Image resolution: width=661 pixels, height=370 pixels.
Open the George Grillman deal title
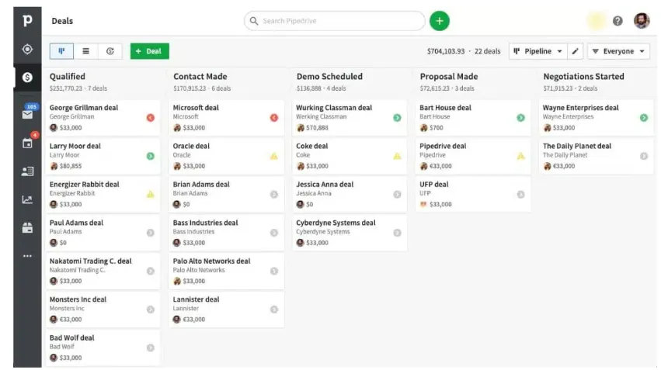pos(84,107)
